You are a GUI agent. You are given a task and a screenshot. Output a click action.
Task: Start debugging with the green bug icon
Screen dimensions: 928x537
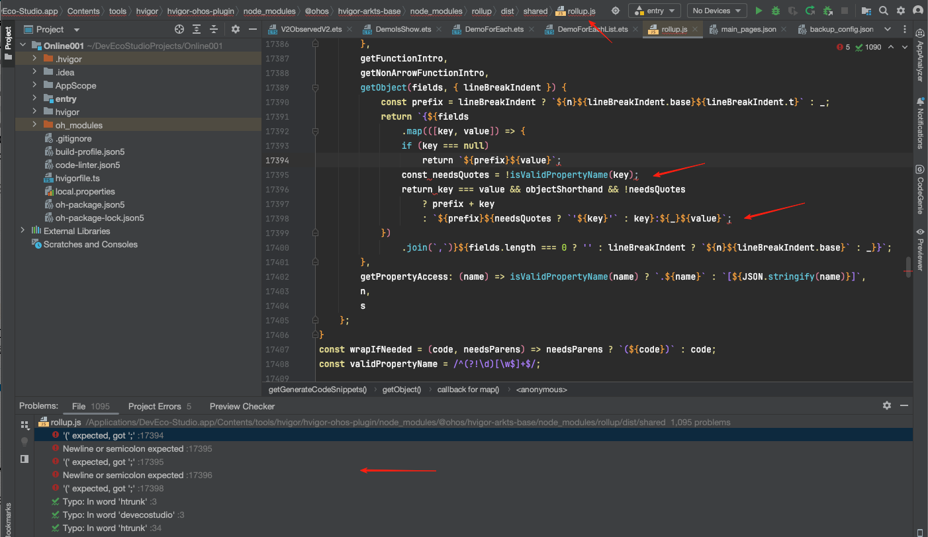[775, 11]
